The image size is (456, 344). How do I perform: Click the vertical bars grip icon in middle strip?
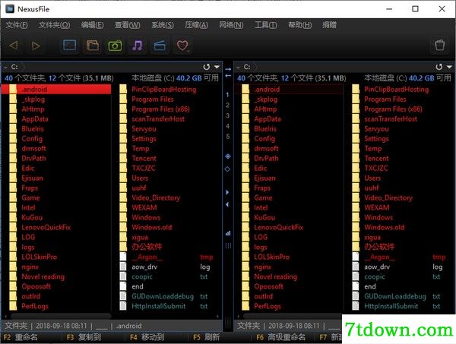point(228,246)
